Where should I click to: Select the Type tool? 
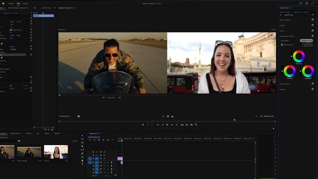coord(82,164)
